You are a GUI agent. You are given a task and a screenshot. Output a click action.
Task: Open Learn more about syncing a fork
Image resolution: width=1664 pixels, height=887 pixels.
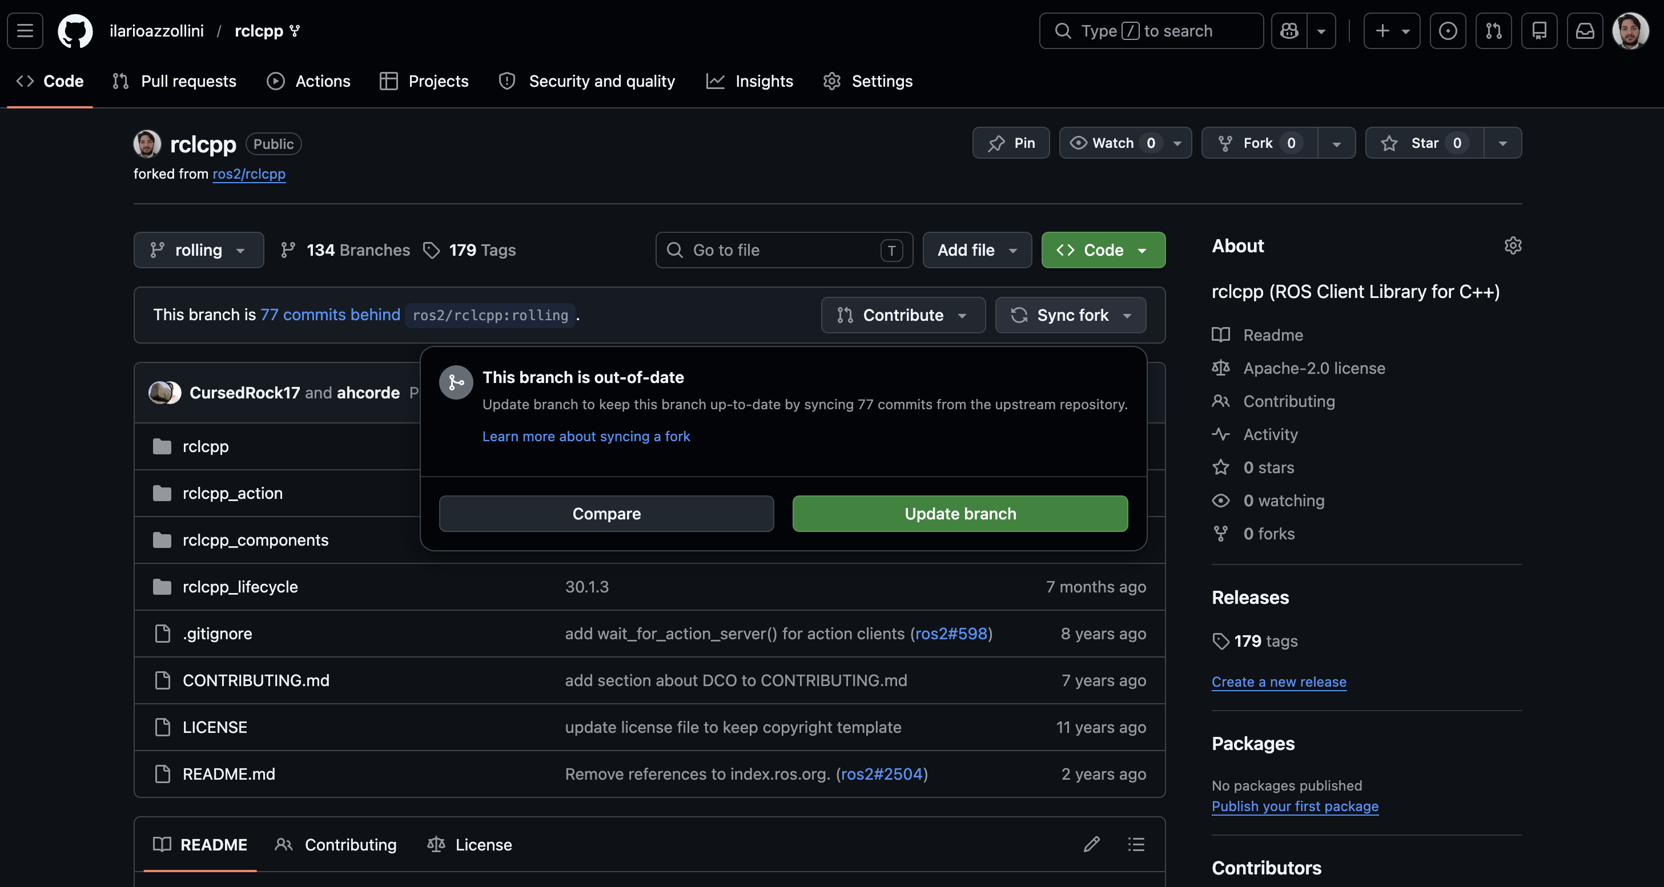tap(586, 437)
